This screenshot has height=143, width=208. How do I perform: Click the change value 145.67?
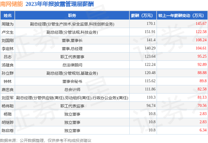click(x=201, y=23)
